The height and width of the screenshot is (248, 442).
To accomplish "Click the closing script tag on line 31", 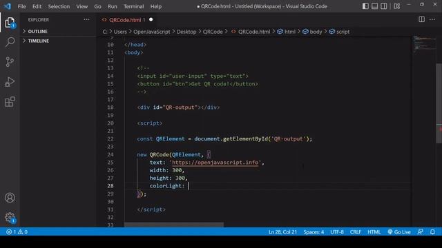I will [x=151, y=209].
